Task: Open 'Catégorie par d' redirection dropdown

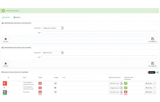Action: tap(115, 88)
